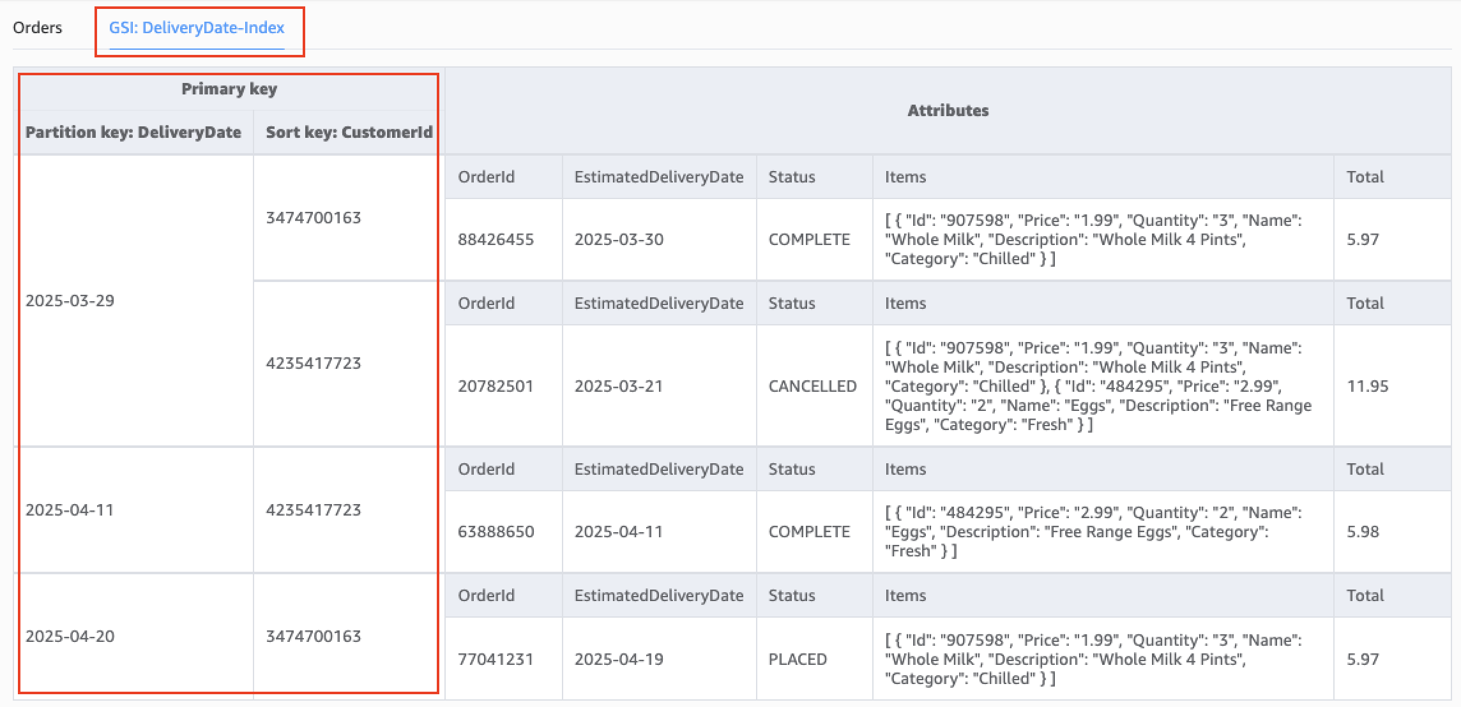Screen dimensions: 1461x707
Task: Select the Primary key header cell
Action: [229, 89]
